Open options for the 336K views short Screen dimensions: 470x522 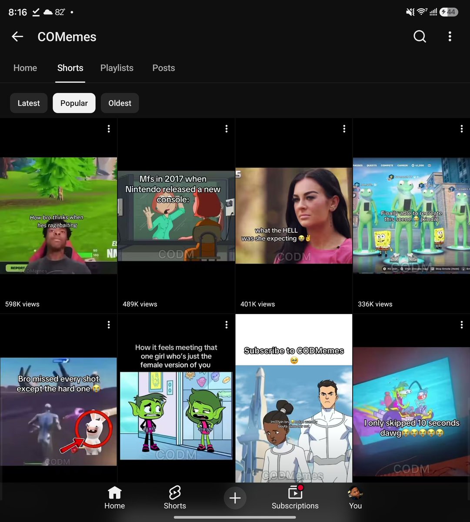coord(462,129)
